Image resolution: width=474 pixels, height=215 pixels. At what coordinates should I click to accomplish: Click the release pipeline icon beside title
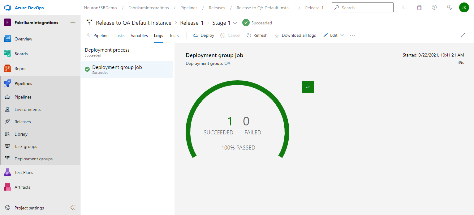pos(89,23)
